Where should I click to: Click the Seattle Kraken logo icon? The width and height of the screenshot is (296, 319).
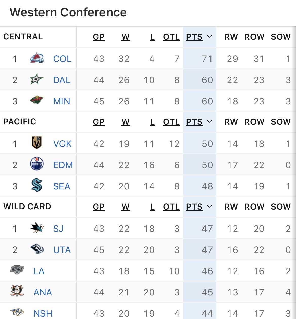tap(37, 185)
